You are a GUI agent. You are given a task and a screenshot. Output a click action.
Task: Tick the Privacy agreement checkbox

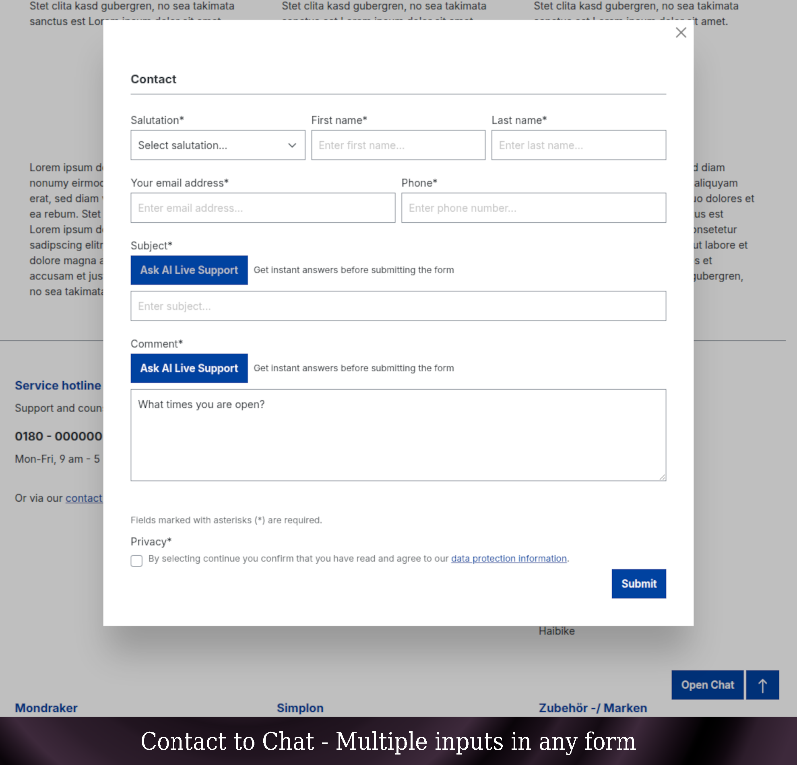tap(136, 560)
